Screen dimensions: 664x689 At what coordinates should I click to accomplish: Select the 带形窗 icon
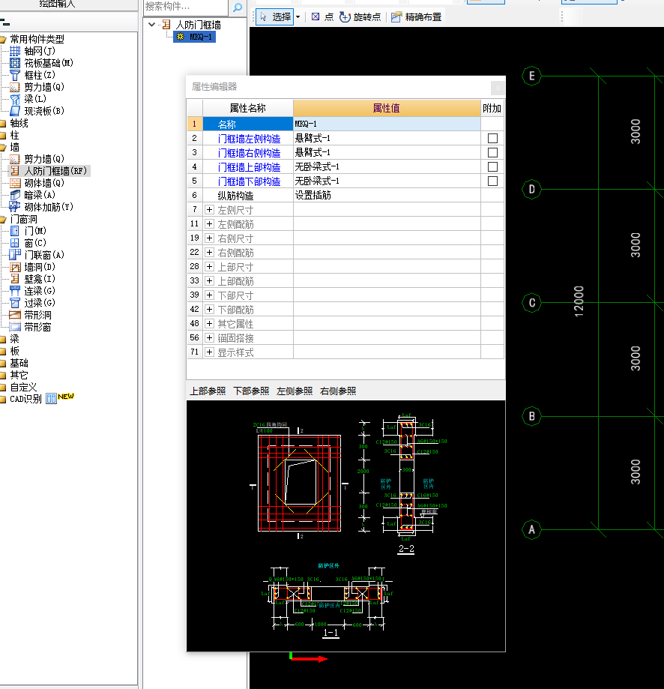(15, 327)
